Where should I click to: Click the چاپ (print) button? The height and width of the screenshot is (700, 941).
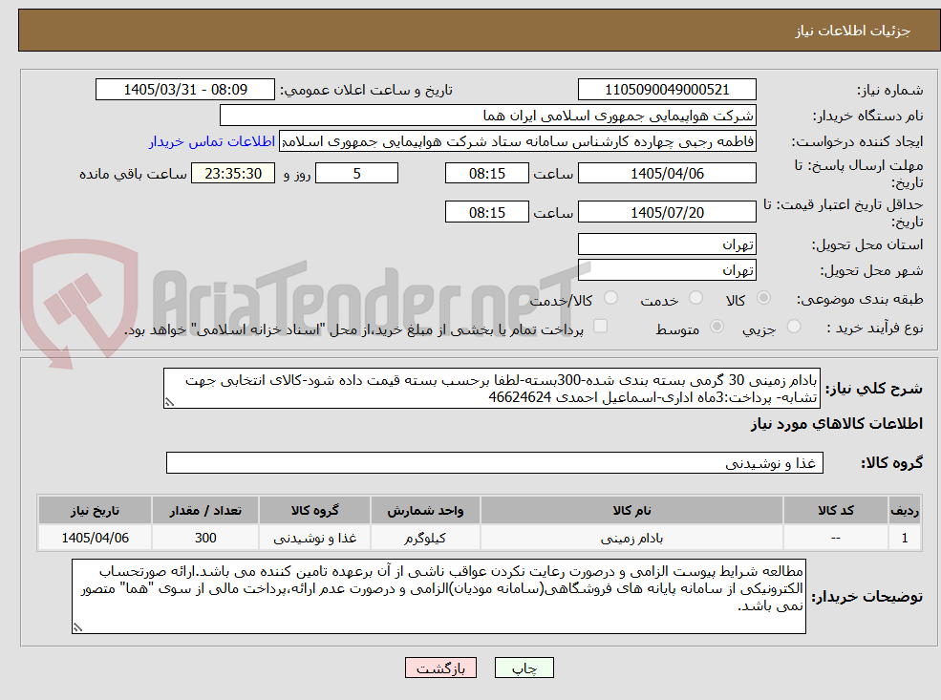[524, 668]
